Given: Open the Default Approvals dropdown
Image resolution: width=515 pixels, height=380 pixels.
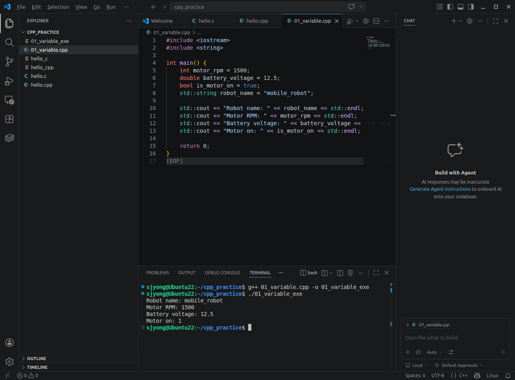Looking at the screenshot, I should (x=459, y=365).
